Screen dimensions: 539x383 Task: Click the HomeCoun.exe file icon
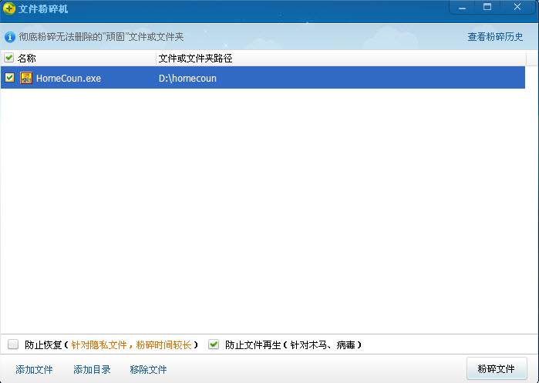pos(26,78)
